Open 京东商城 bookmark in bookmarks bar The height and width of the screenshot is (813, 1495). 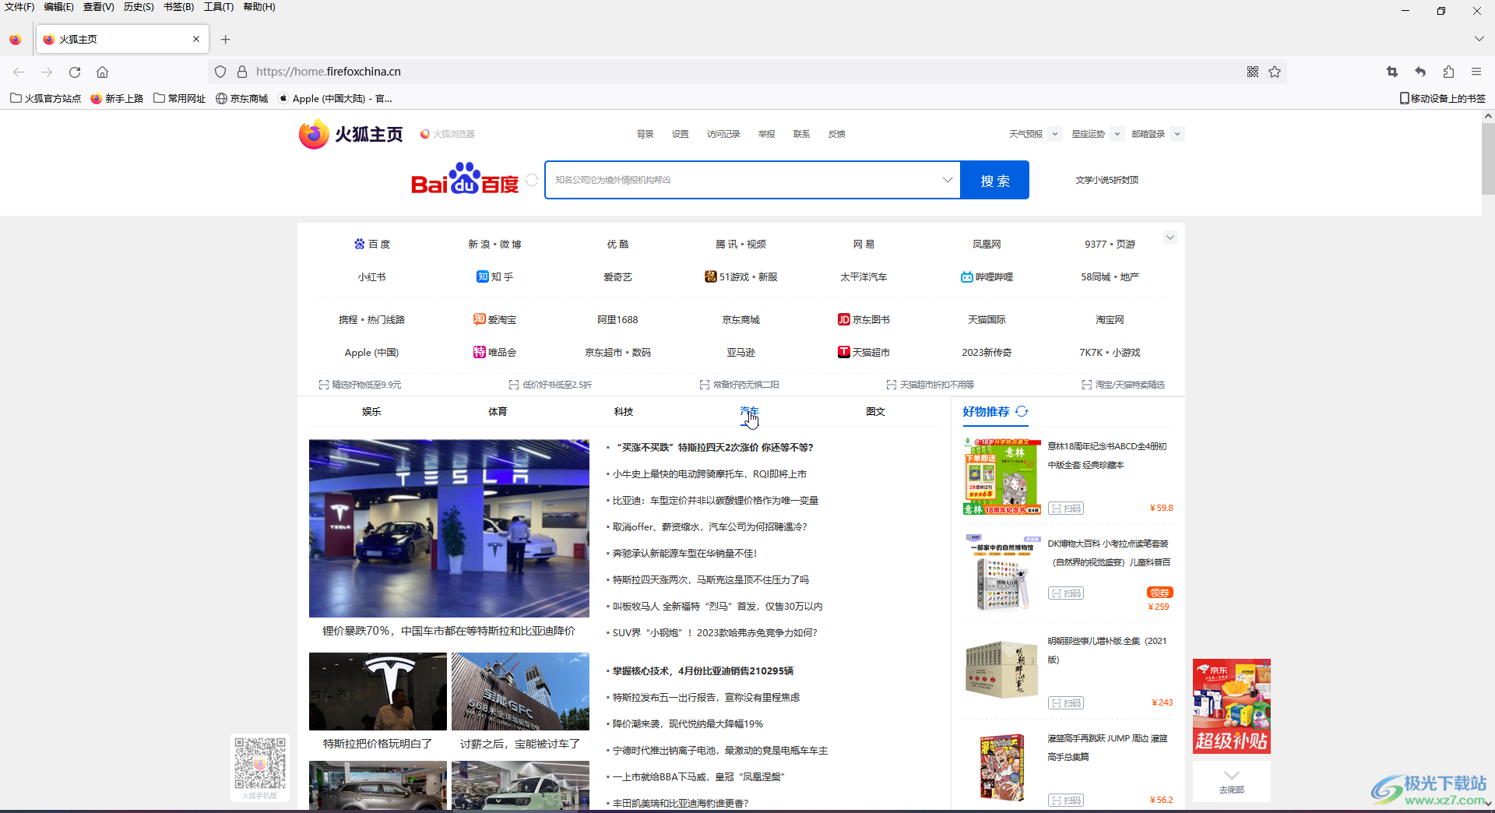click(x=241, y=98)
